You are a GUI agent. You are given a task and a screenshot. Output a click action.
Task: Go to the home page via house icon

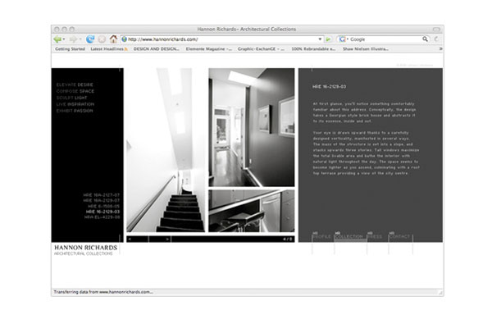(113, 39)
